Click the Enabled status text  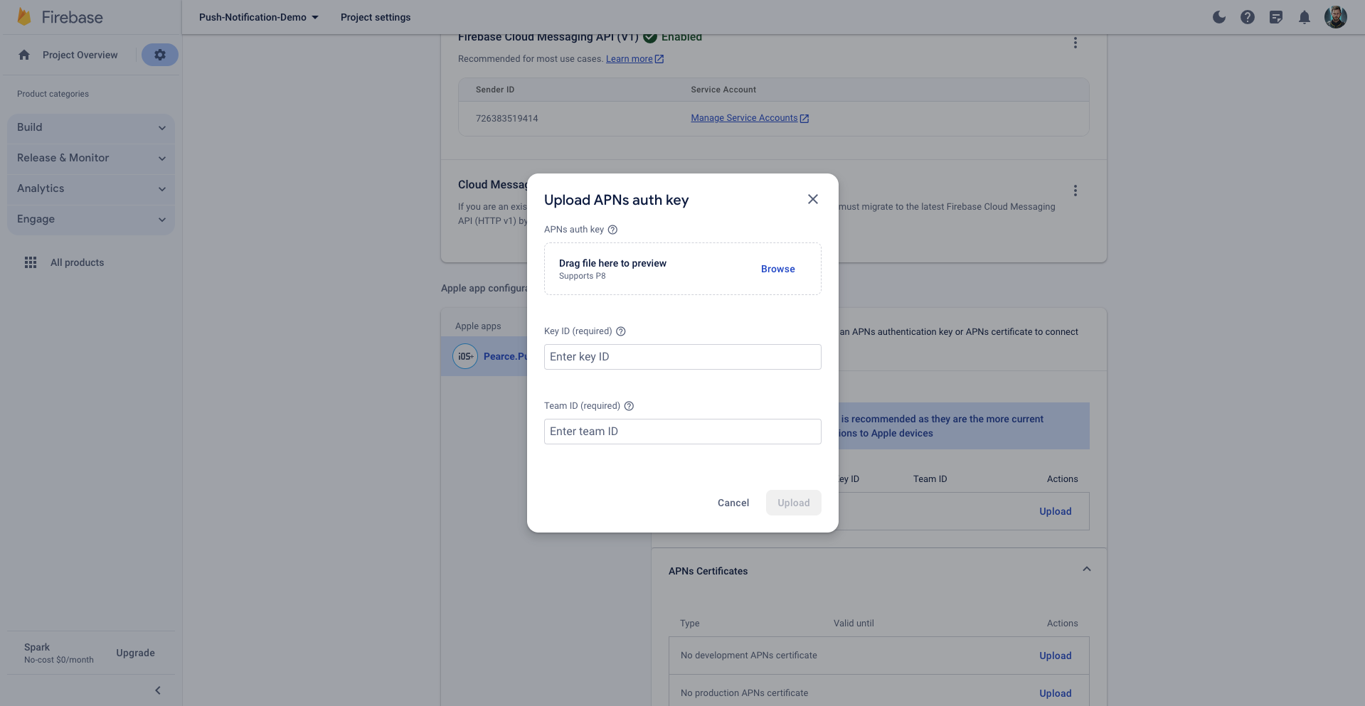tap(681, 37)
